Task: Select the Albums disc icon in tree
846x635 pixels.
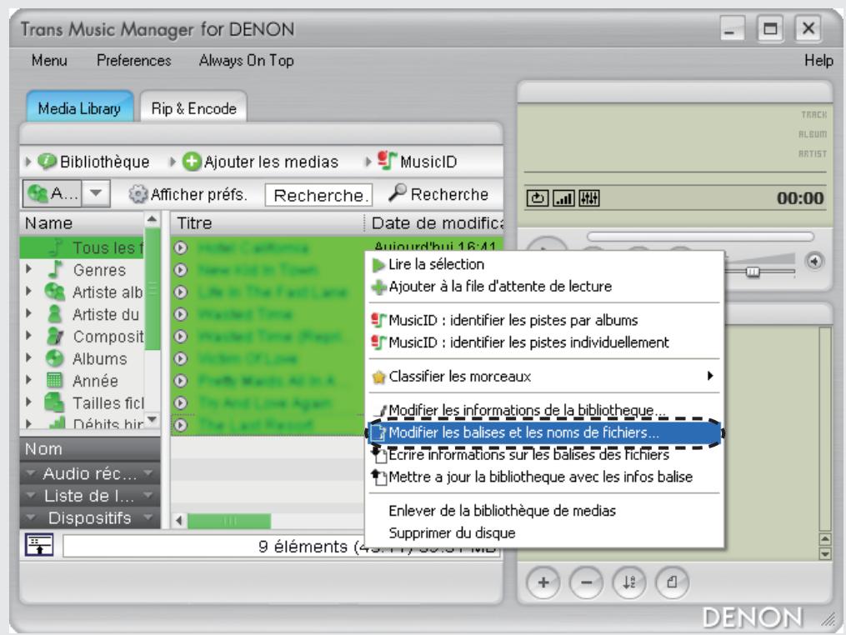Action: 54,358
